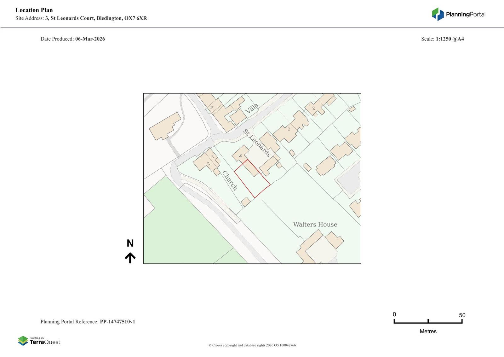Image resolution: width=504 pixels, height=357 pixels.
Task: Click the Villa label on the map
Action: [x=252, y=108]
